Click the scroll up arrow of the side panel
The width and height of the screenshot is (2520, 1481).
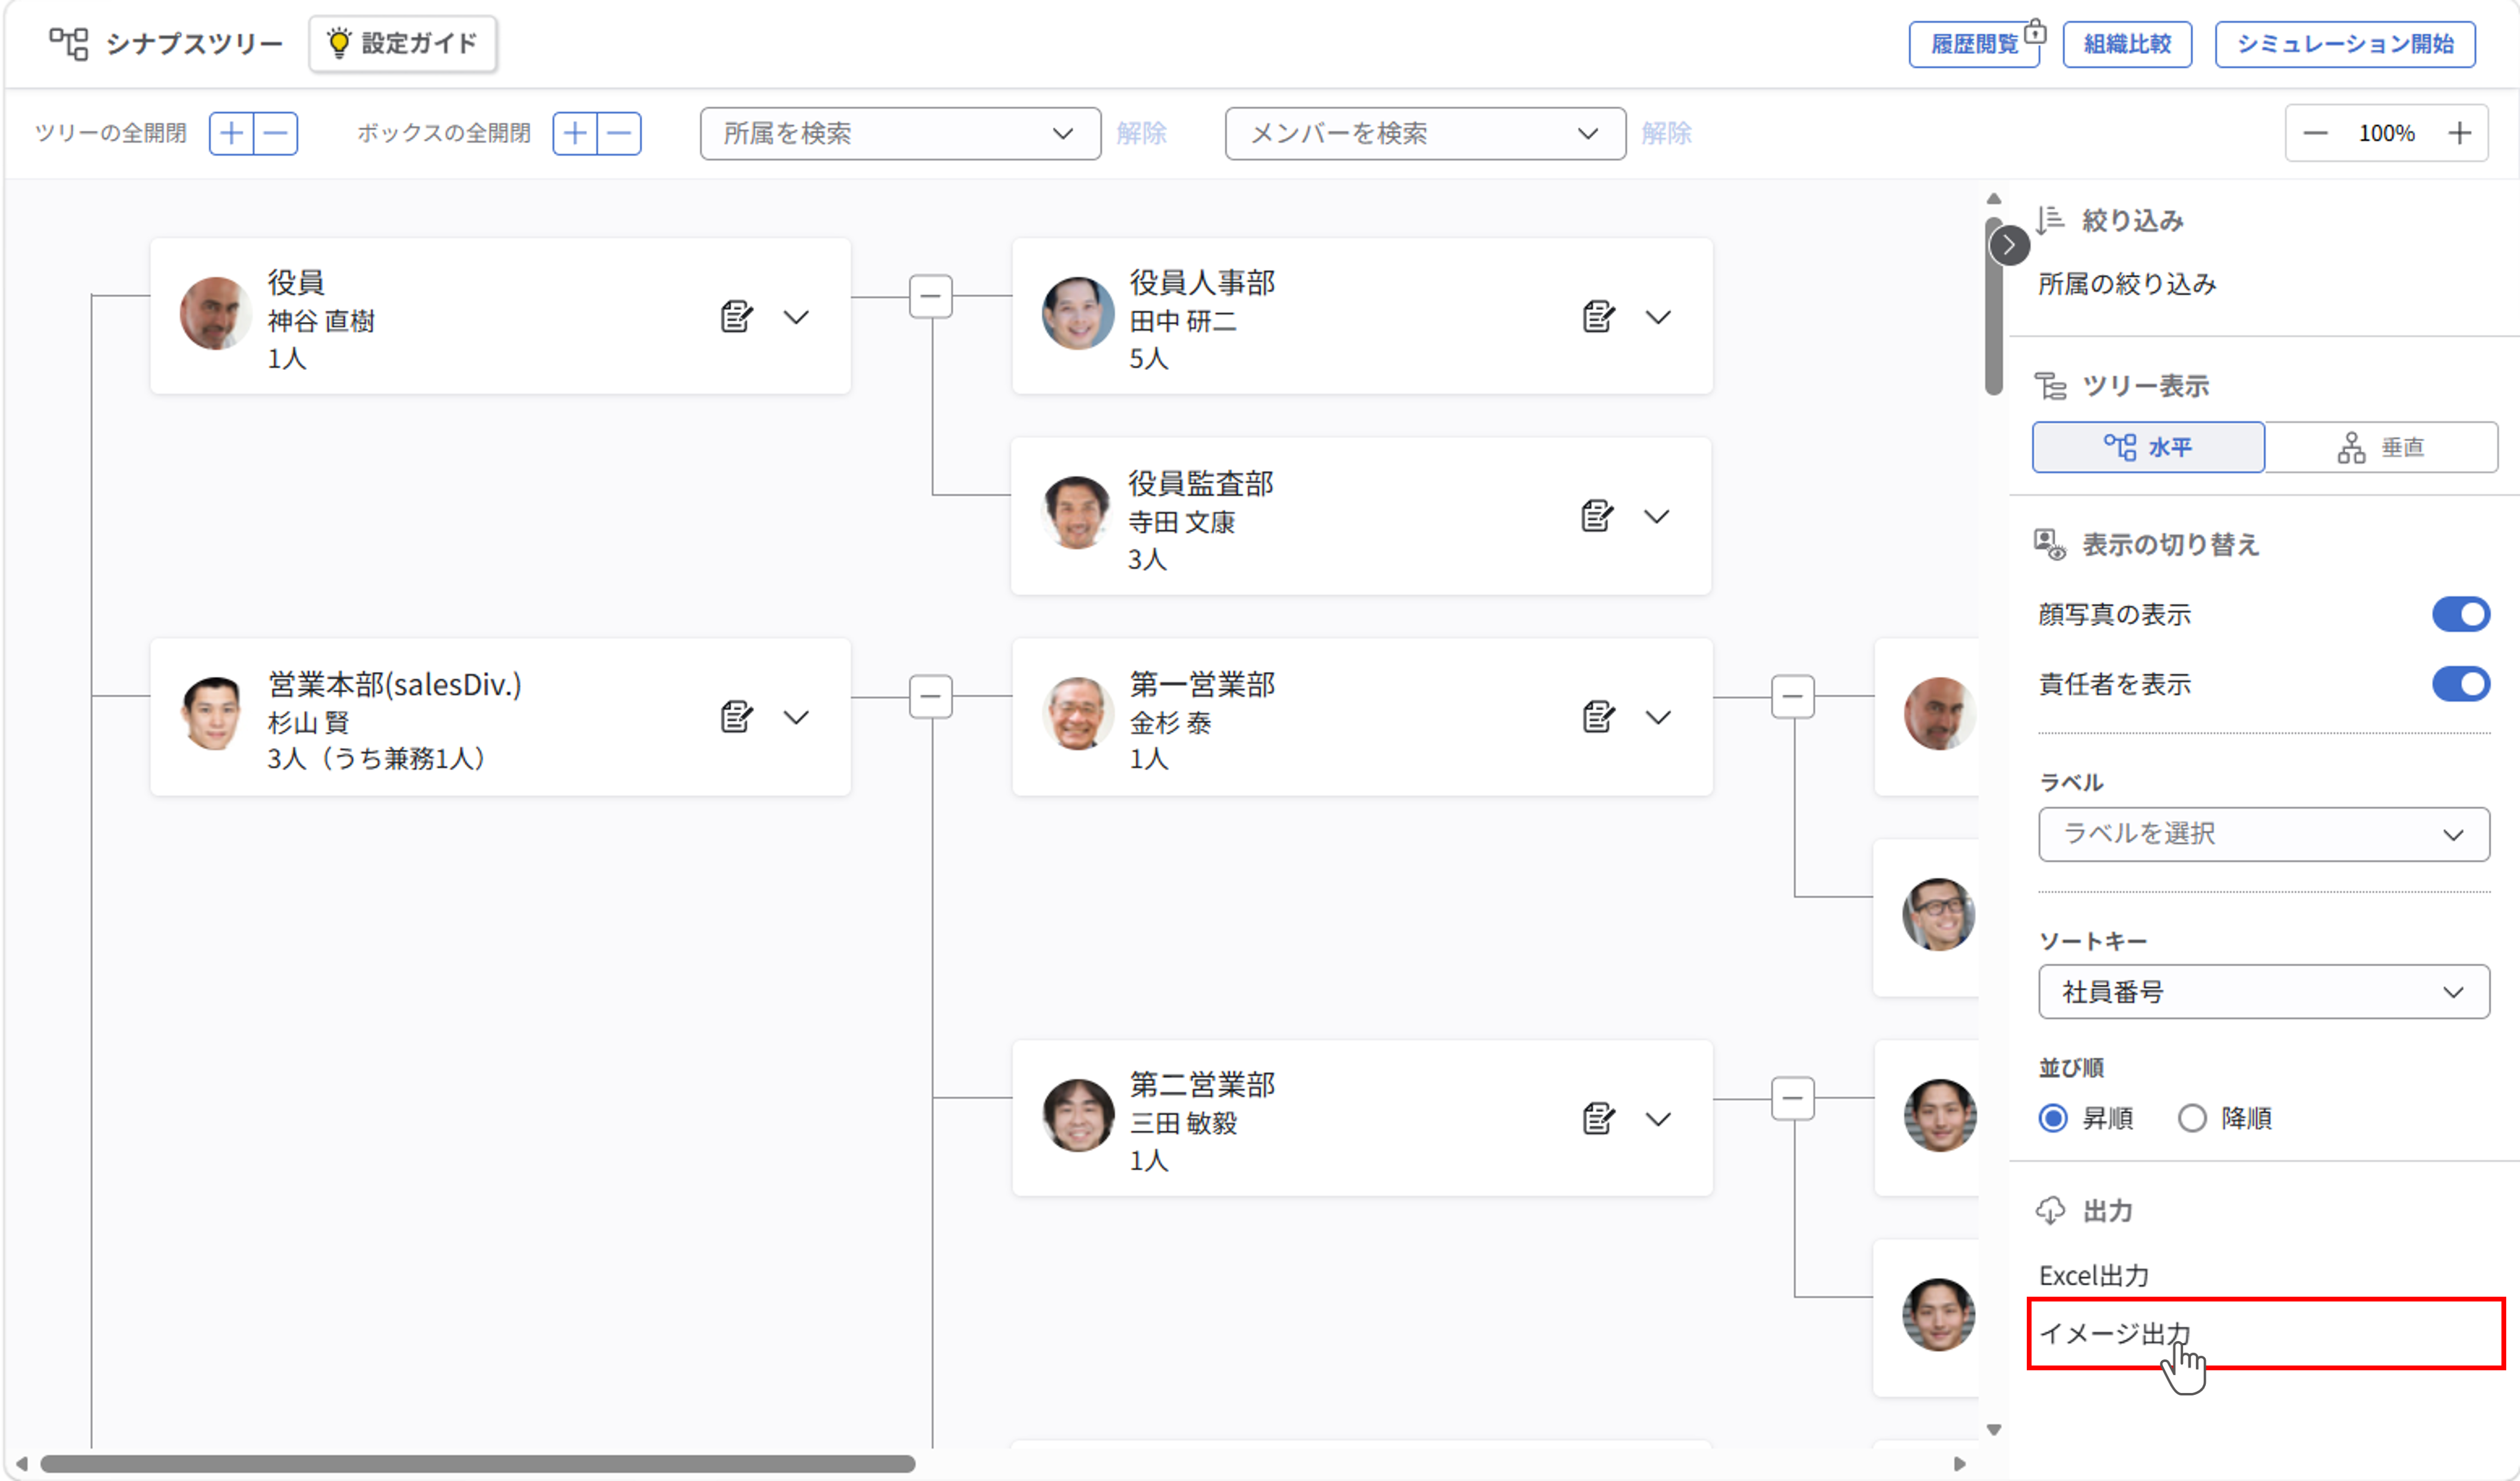point(1994,198)
